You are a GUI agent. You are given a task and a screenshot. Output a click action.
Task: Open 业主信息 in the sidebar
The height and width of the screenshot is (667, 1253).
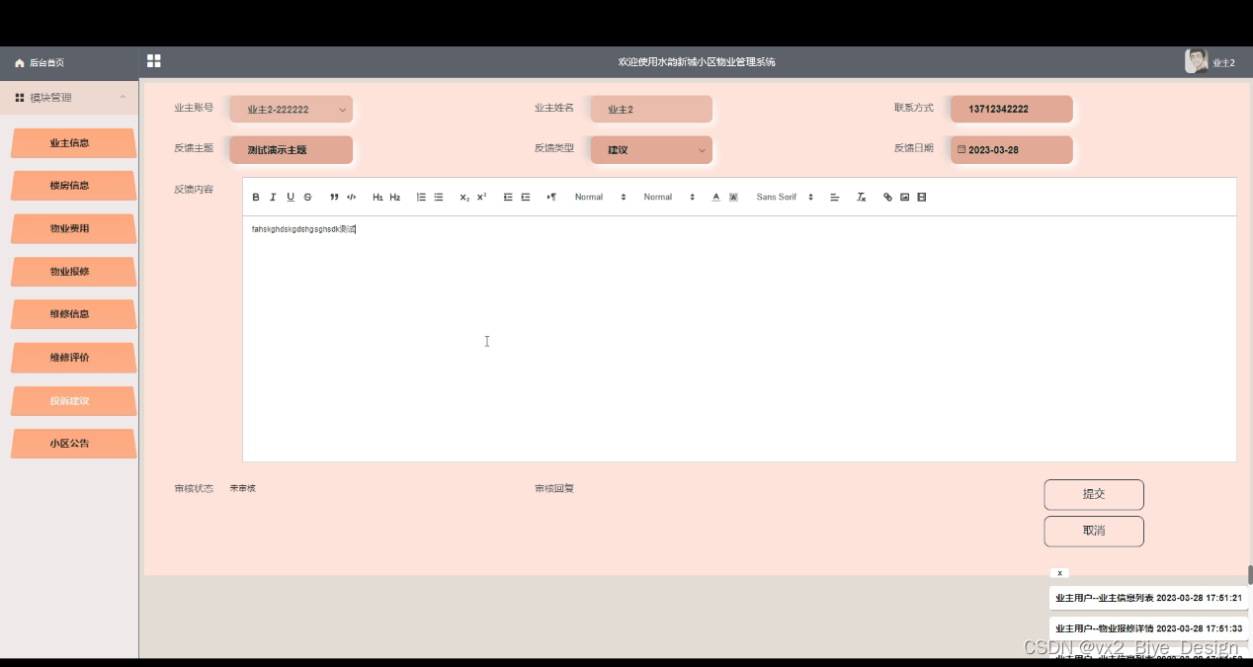(x=73, y=143)
